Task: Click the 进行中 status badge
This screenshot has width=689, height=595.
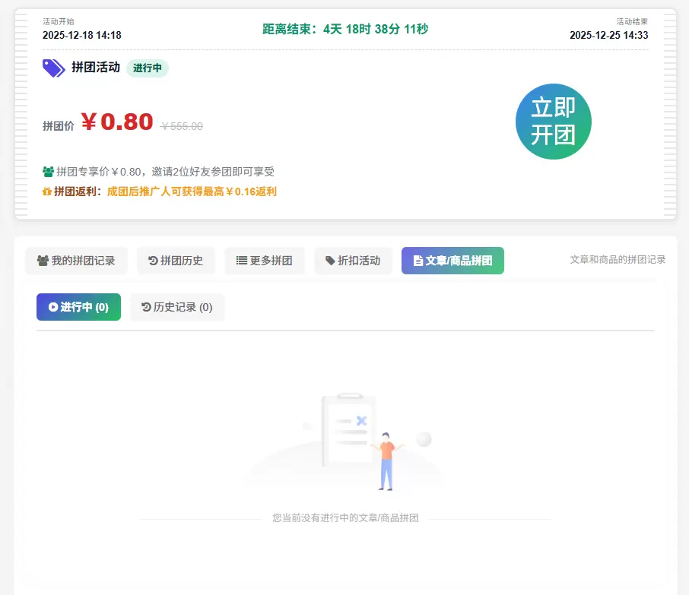Action: point(148,68)
